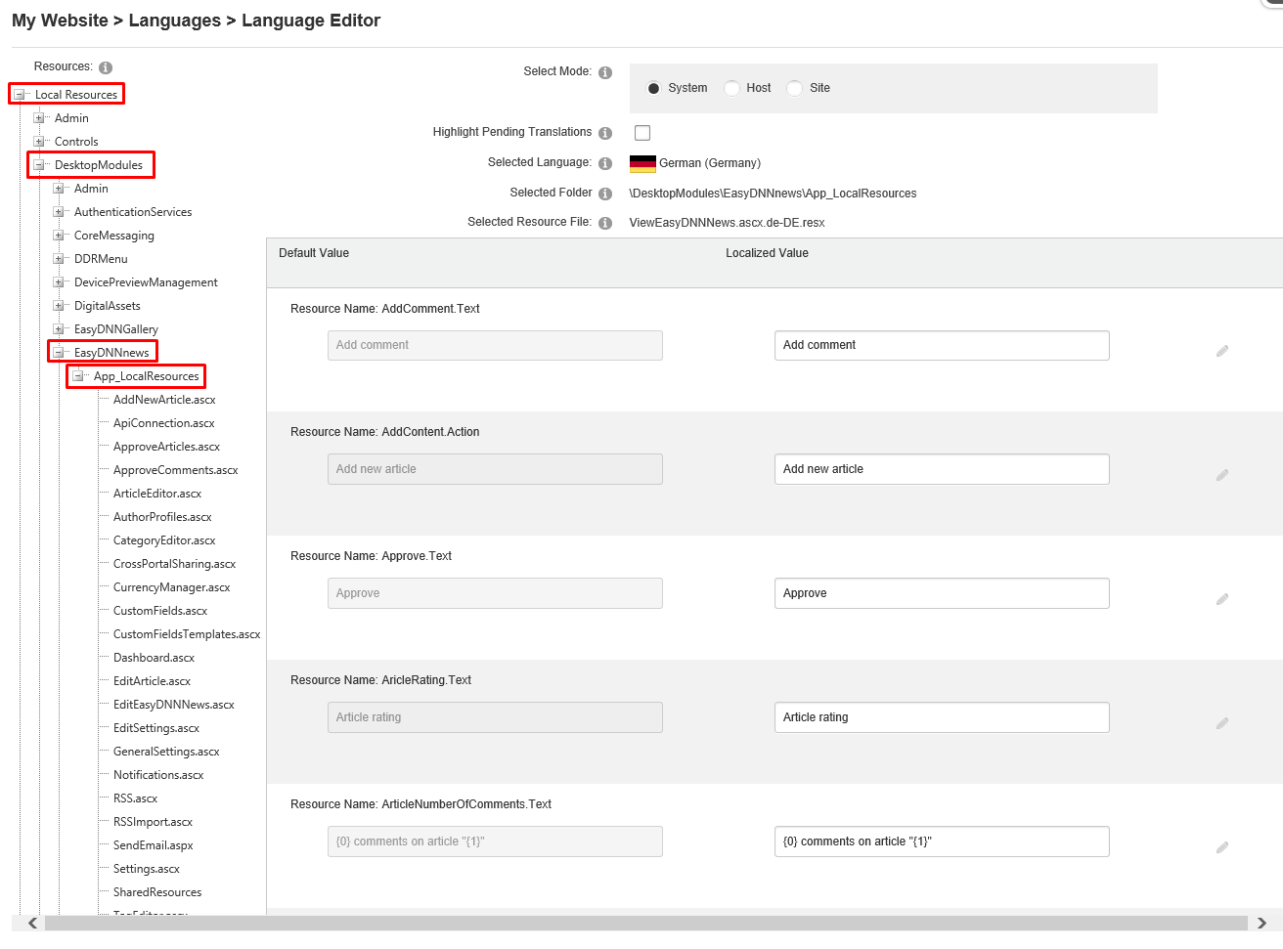
Task: Edit AddContent.Action with its pencil icon
Action: click(1222, 475)
